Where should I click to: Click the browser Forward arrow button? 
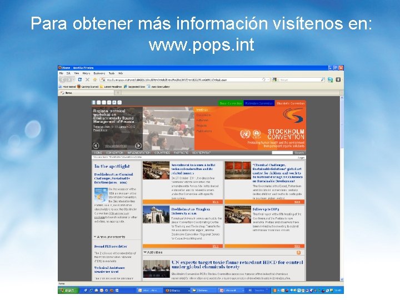(x=69, y=79)
